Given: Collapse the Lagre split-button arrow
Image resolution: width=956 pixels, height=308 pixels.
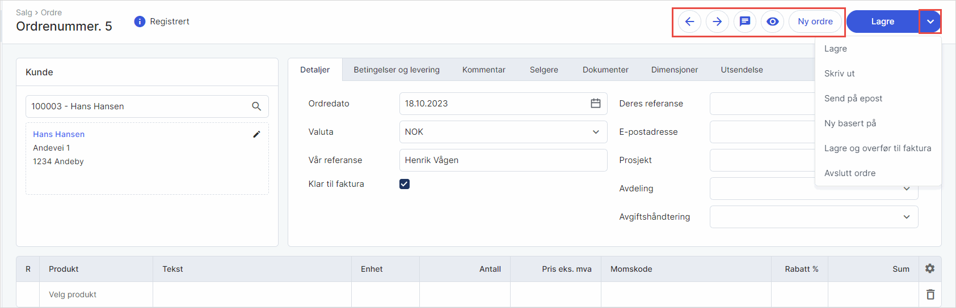Looking at the screenshot, I should coord(930,22).
